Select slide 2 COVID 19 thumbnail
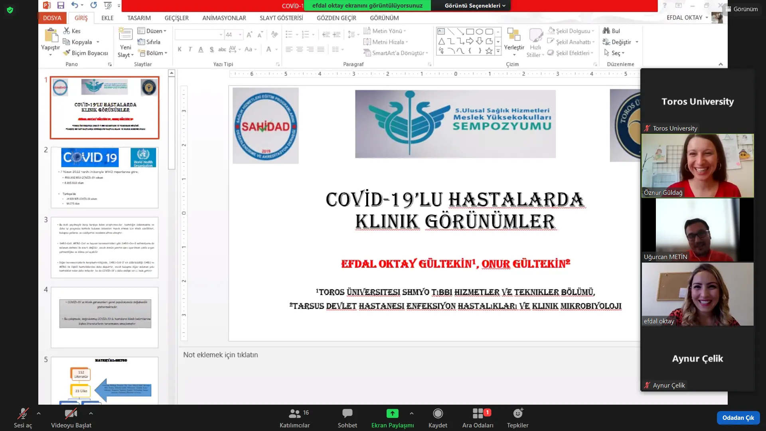The width and height of the screenshot is (766, 431). [105, 178]
